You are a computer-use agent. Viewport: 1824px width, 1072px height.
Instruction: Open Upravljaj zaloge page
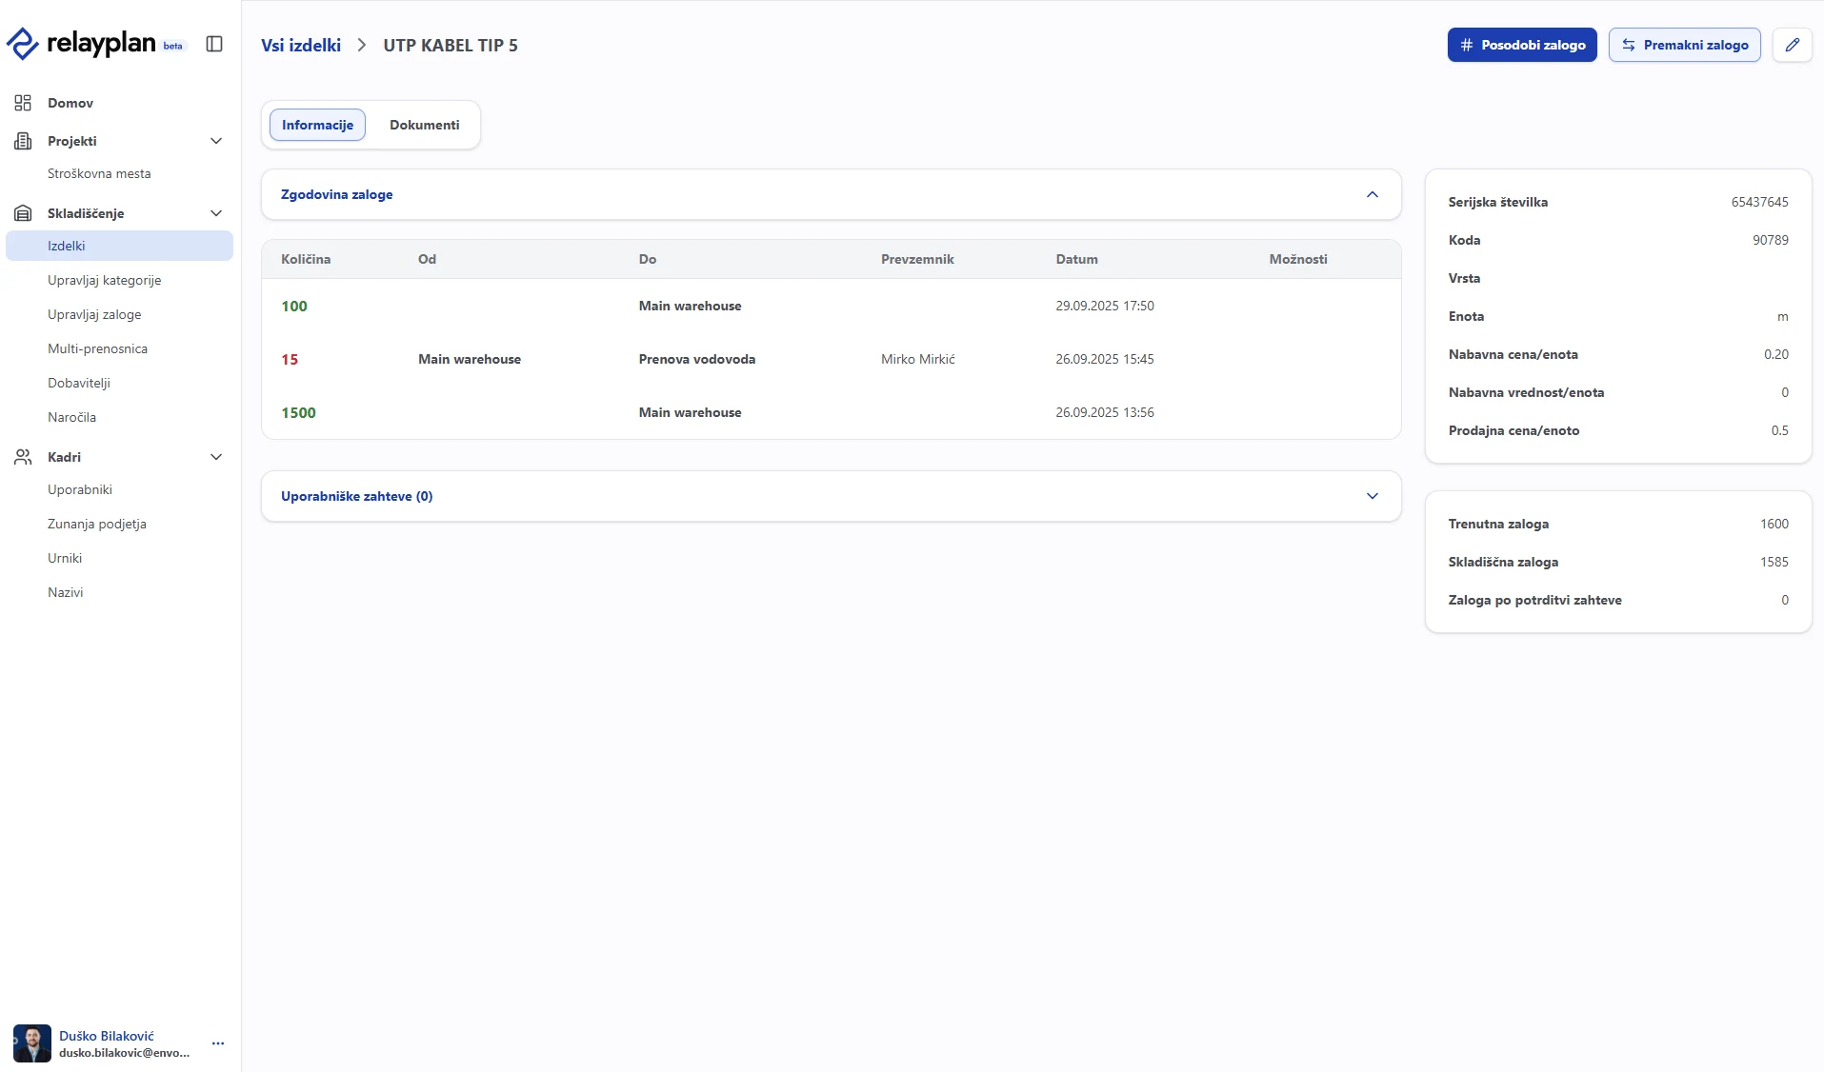tap(94, 314)
